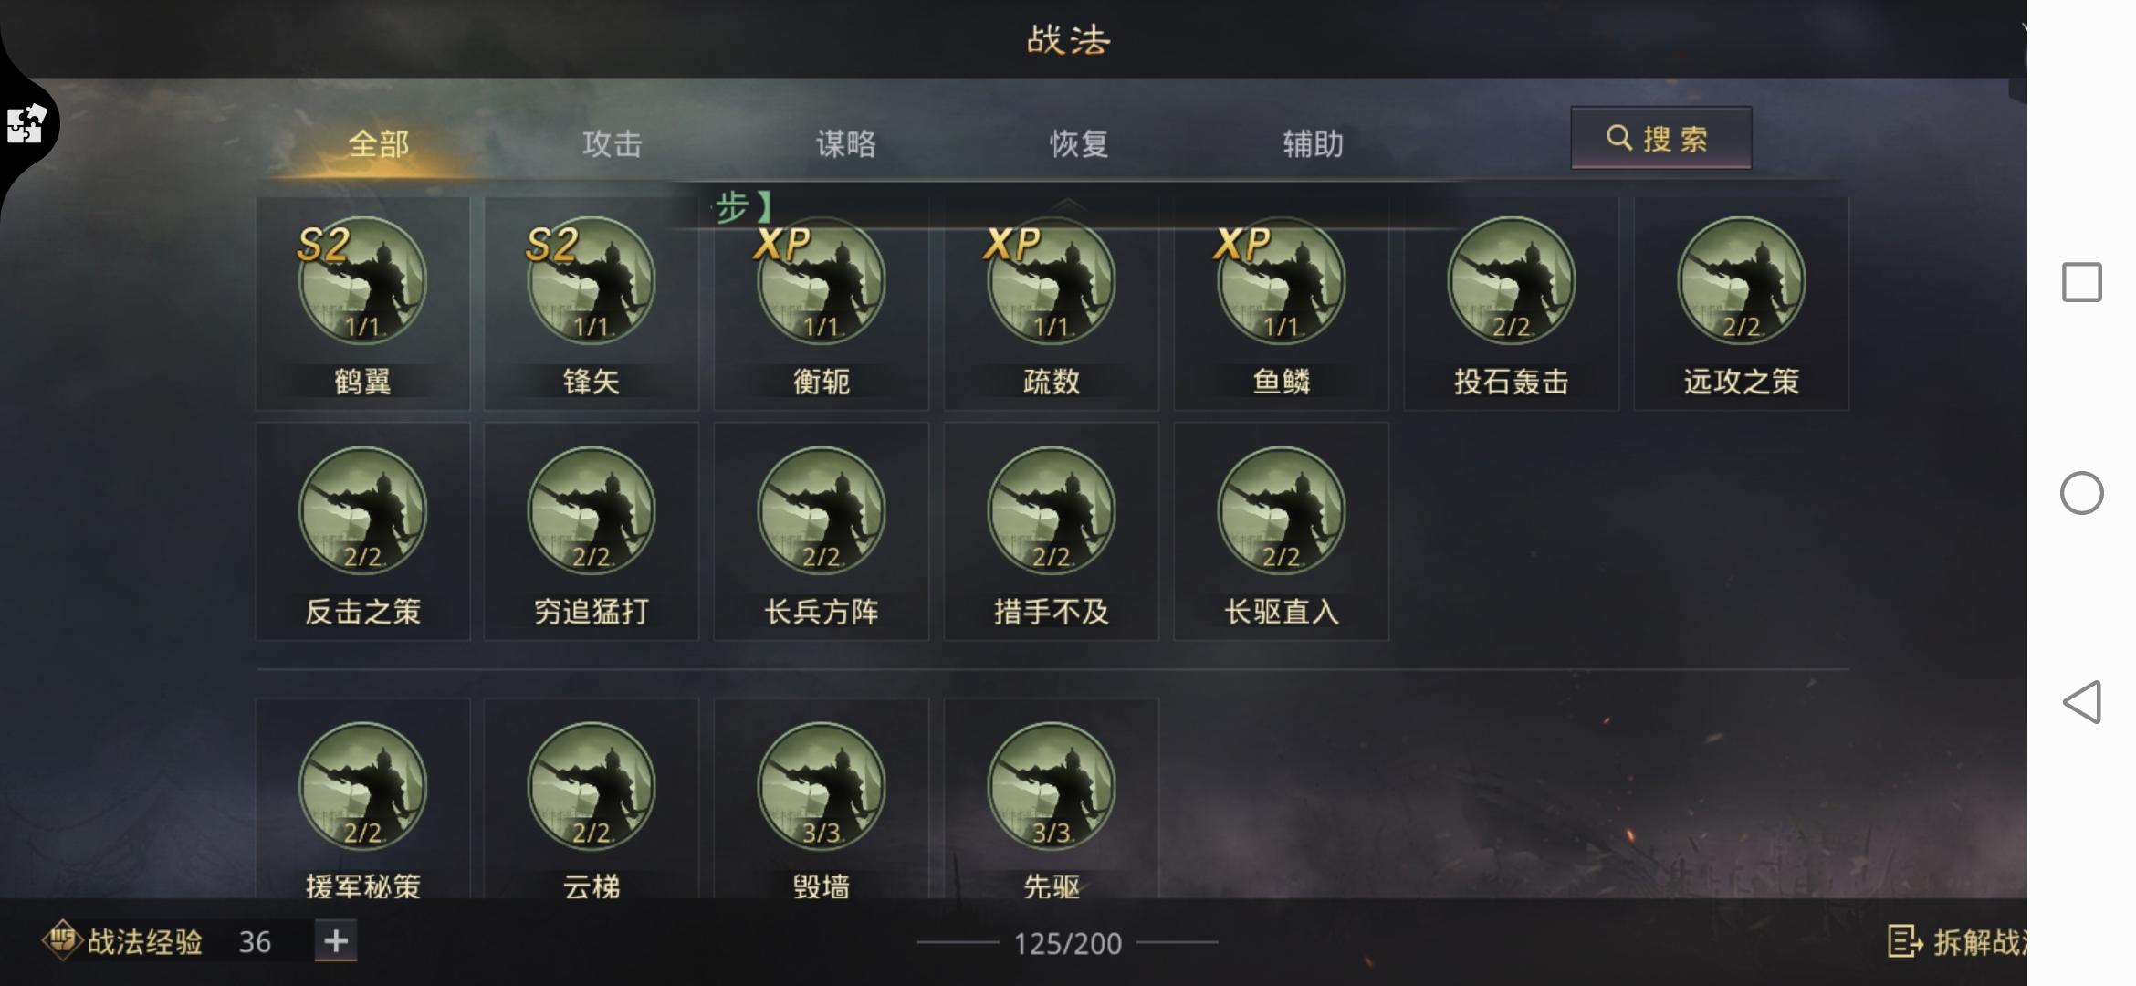Select the 锋矢 S2 tactic icon
Image resolution: width=2136 pixels, height=986 pixels.
(592, 281)
